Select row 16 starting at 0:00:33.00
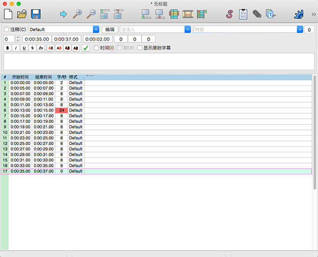This screenshot has width=318, height=257. tap(156, 166)
